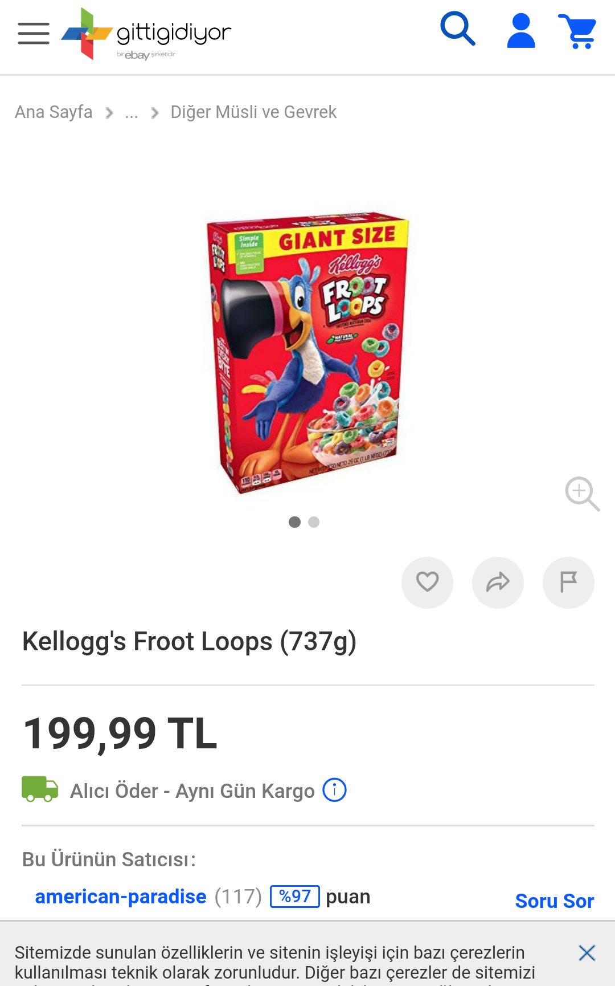Dismiss the cookie notice

587,953
